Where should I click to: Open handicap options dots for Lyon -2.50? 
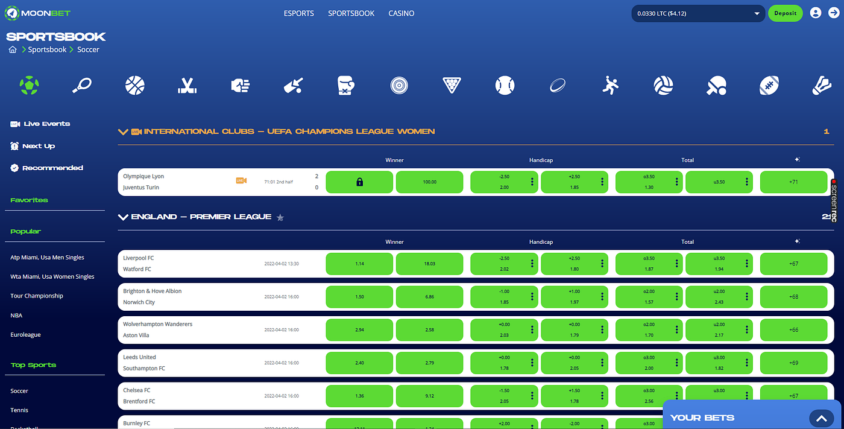click(532, 182)
